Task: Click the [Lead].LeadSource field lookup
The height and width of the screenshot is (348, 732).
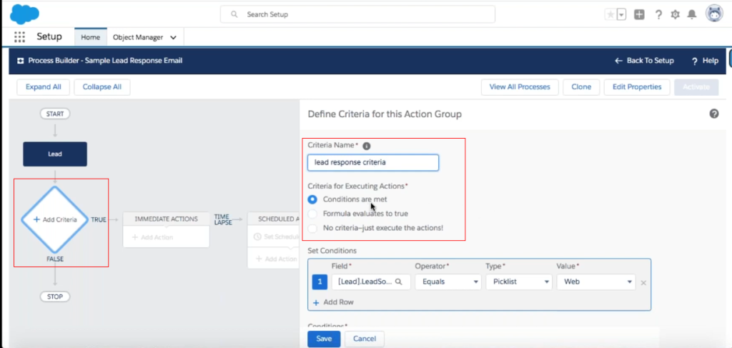Action: 371,282
